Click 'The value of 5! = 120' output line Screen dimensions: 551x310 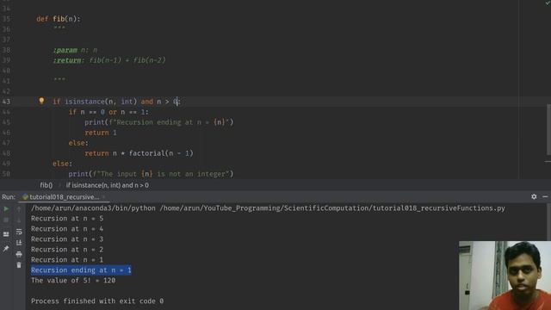(x=73, y=281)
